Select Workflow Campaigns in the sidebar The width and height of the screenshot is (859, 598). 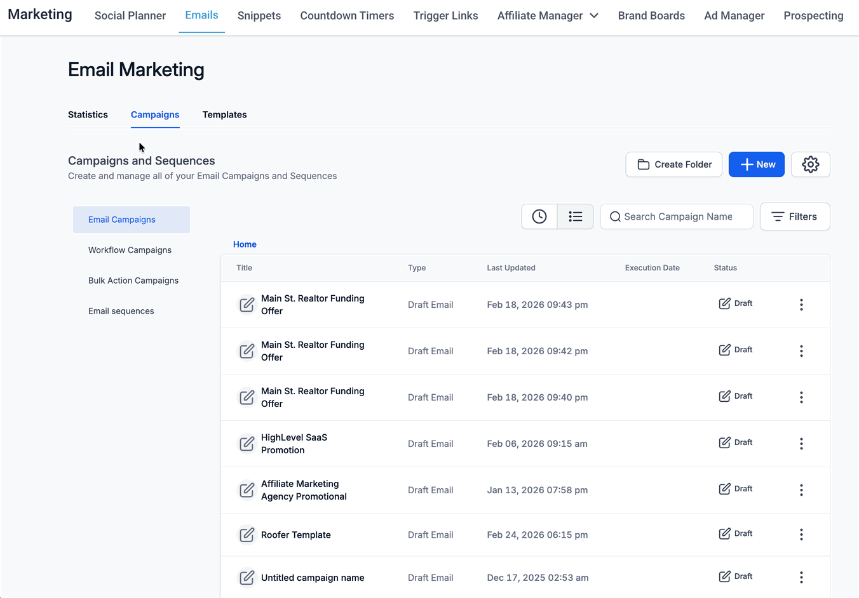tap(130, 250)
